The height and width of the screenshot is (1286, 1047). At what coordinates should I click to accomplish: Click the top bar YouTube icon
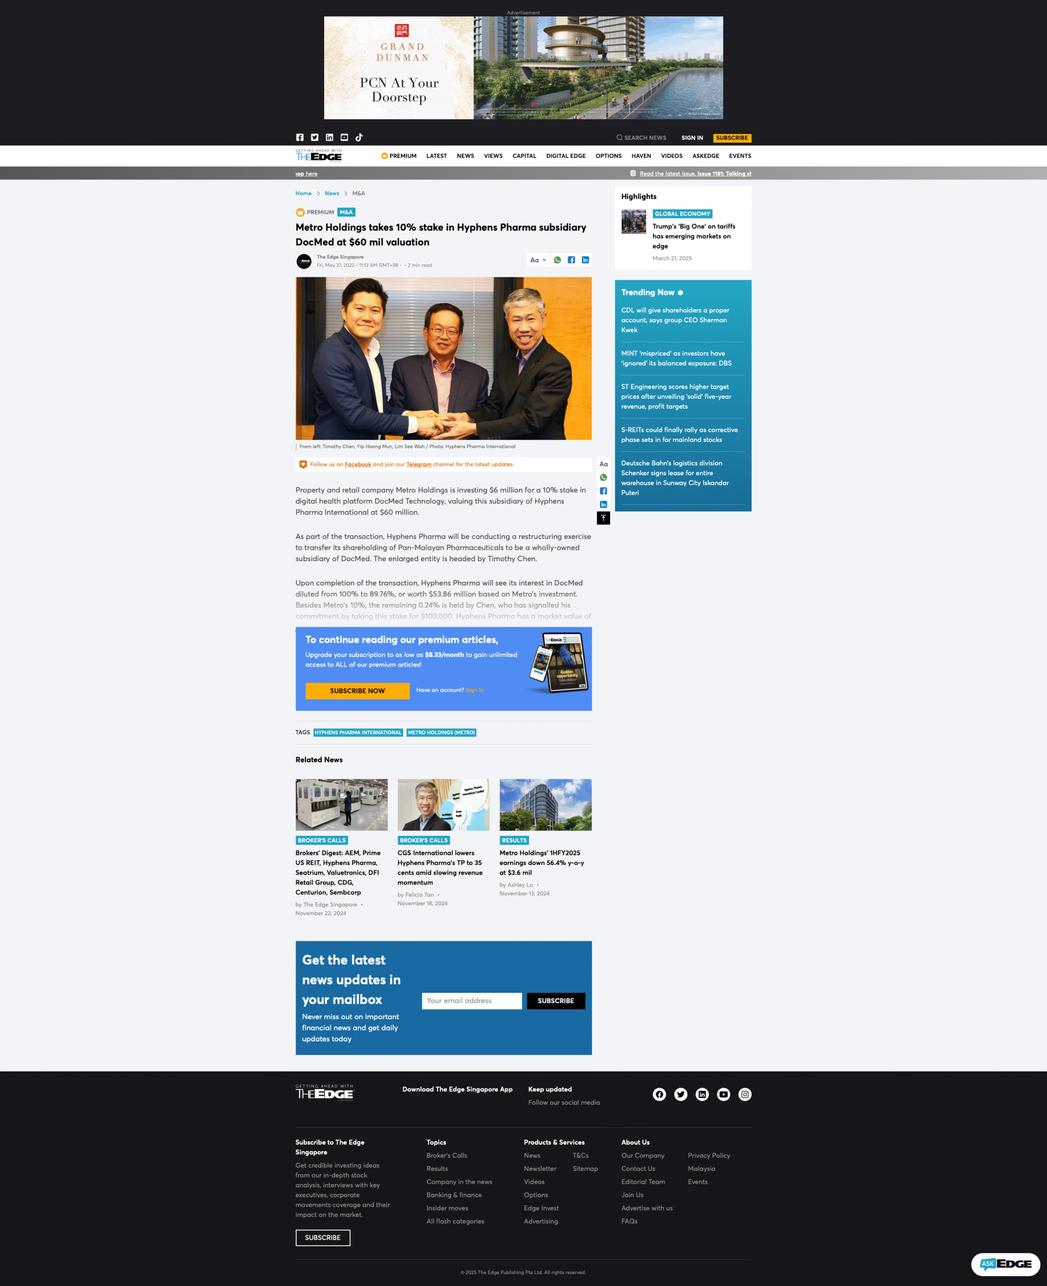tap(344, 138)
